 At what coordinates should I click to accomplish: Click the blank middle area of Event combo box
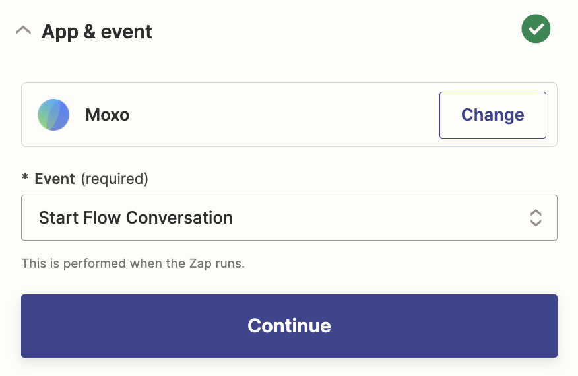point(376,218)
